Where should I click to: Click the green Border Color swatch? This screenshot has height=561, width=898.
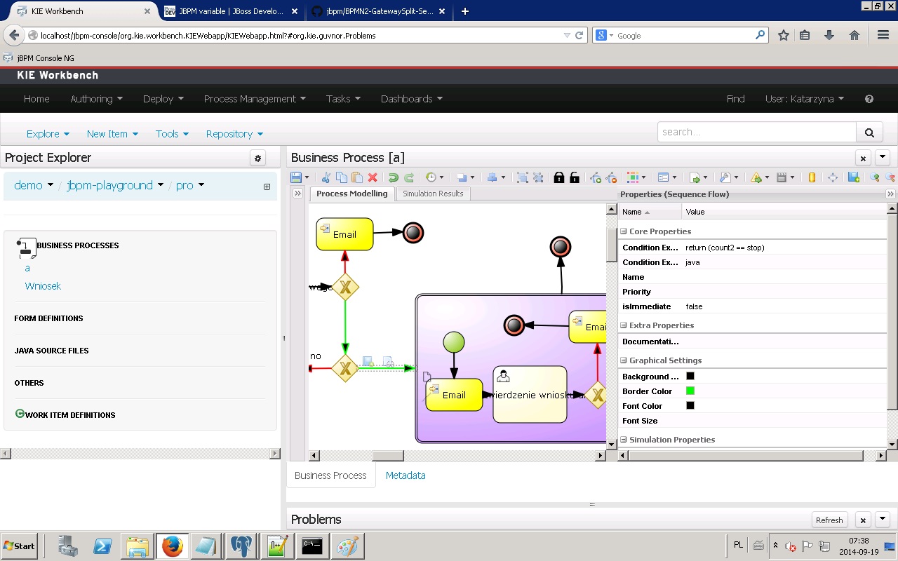coord(690,391)
